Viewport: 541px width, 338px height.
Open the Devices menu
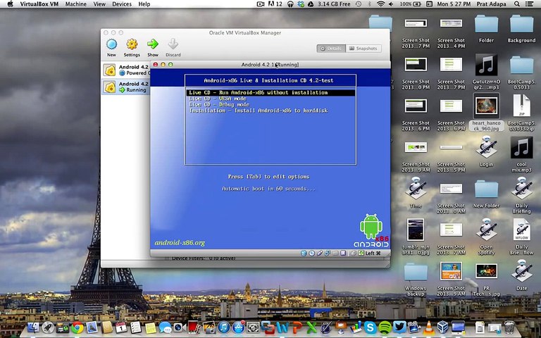tap(122, 4)
